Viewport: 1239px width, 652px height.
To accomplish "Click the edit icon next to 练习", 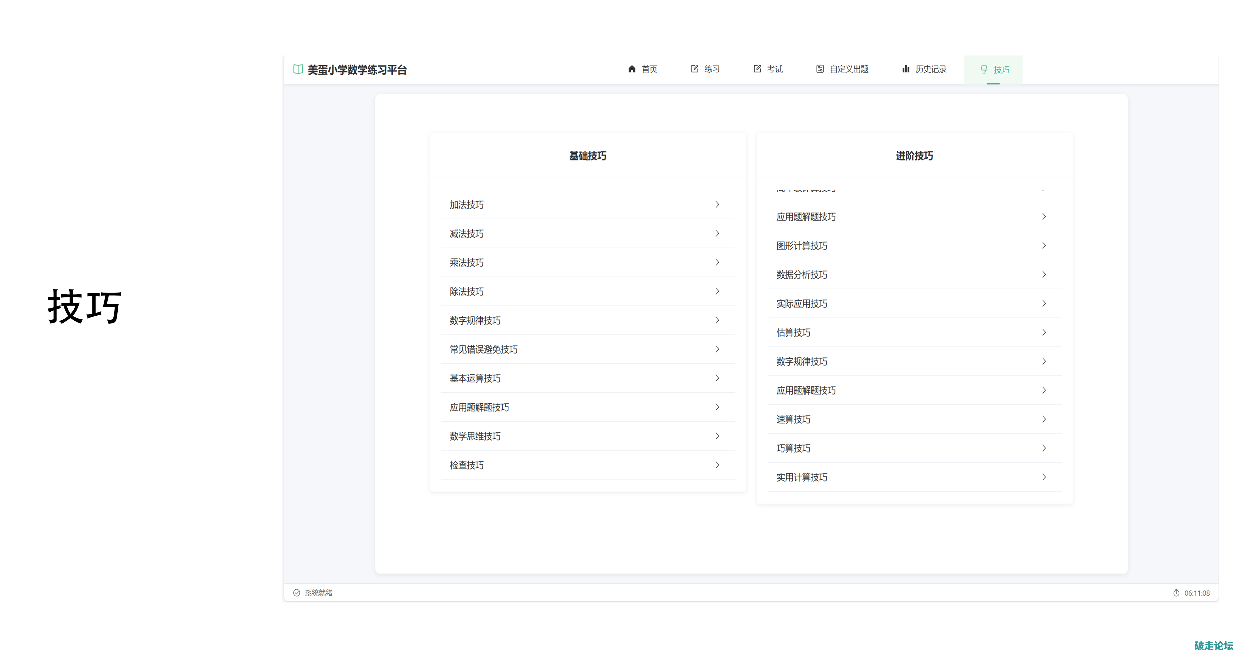I will coord(694,69).
